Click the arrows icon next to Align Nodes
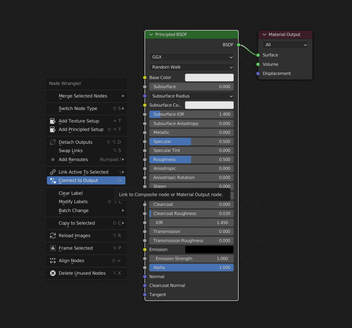The height and width of the screenshot is (328, 352). (52, 261)
